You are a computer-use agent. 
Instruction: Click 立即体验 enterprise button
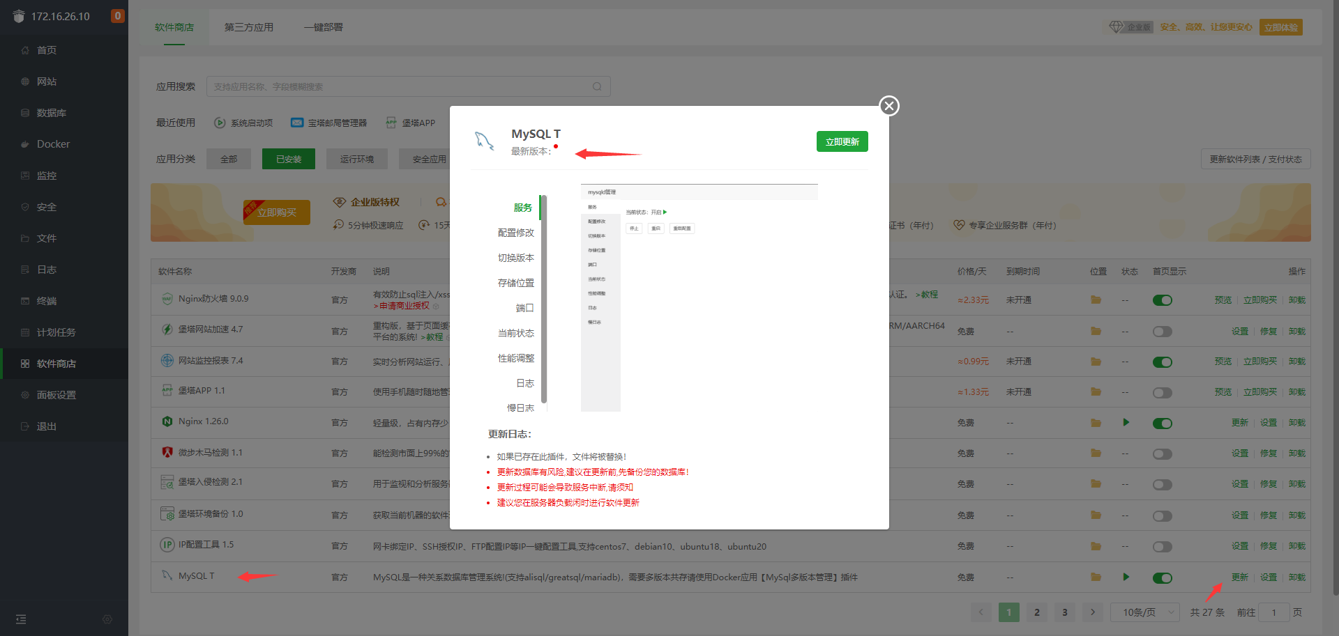click(1281, 27)
